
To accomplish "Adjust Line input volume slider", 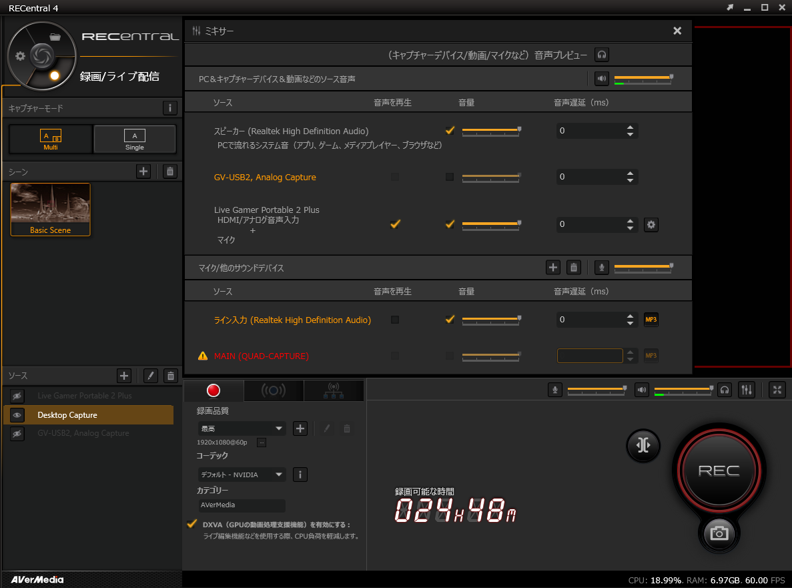I will click(x=491, y=320).
